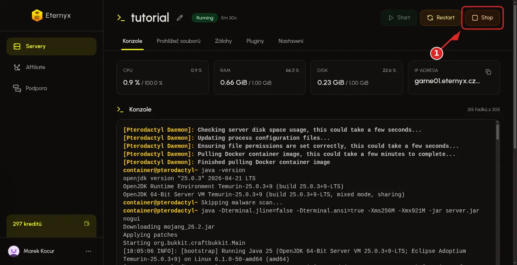Screen dimensions: 517x265
Task: Restart the server
Action: click(x=441, y=18)
